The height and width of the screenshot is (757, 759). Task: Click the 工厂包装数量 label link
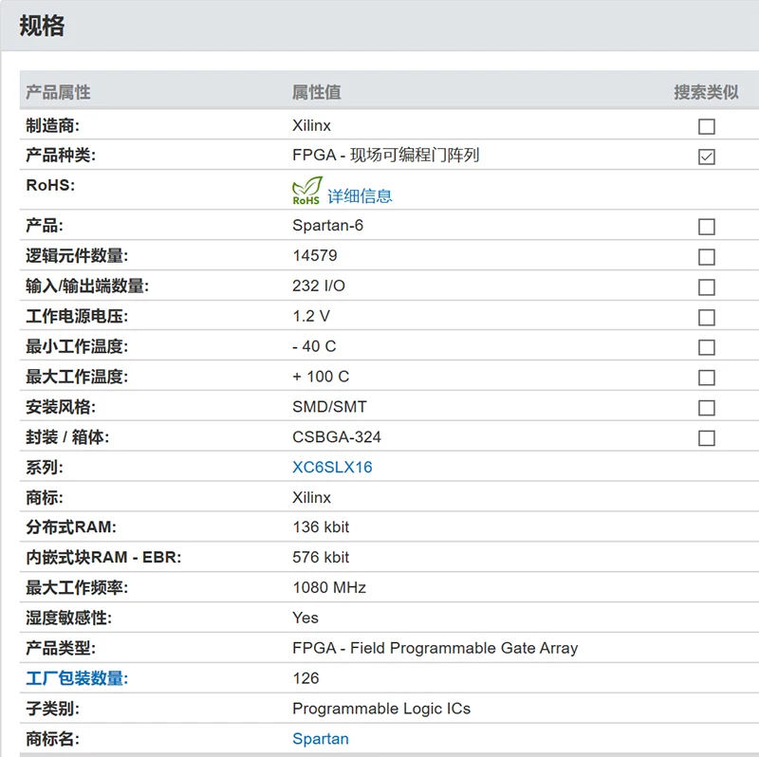[77, 678]
